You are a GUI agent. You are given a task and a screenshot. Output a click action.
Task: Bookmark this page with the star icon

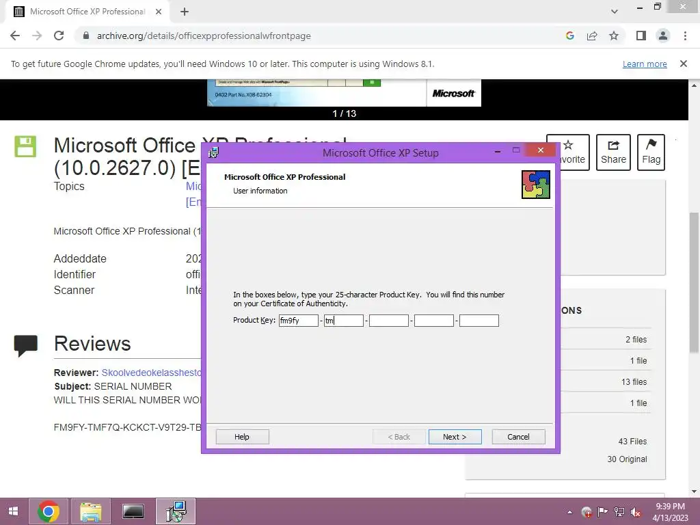click(x=614, y=36)
